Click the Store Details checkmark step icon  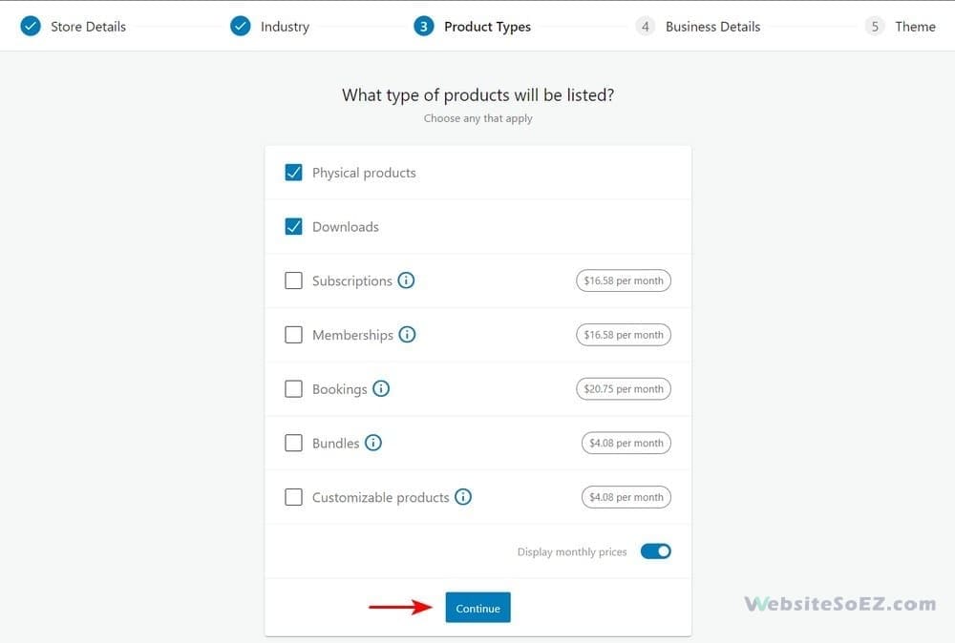(x=31, y=26)
